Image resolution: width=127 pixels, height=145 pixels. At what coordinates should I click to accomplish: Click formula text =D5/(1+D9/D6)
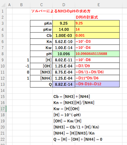[90, 72]
